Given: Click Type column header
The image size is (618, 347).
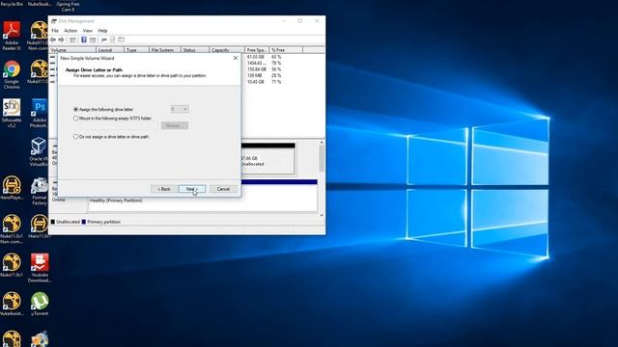Looking at the screenshot, I should click(137, 50).
